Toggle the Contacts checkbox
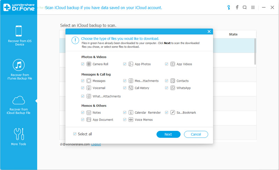This screenshot has width=279, height=170. click(x=166, y=81)
